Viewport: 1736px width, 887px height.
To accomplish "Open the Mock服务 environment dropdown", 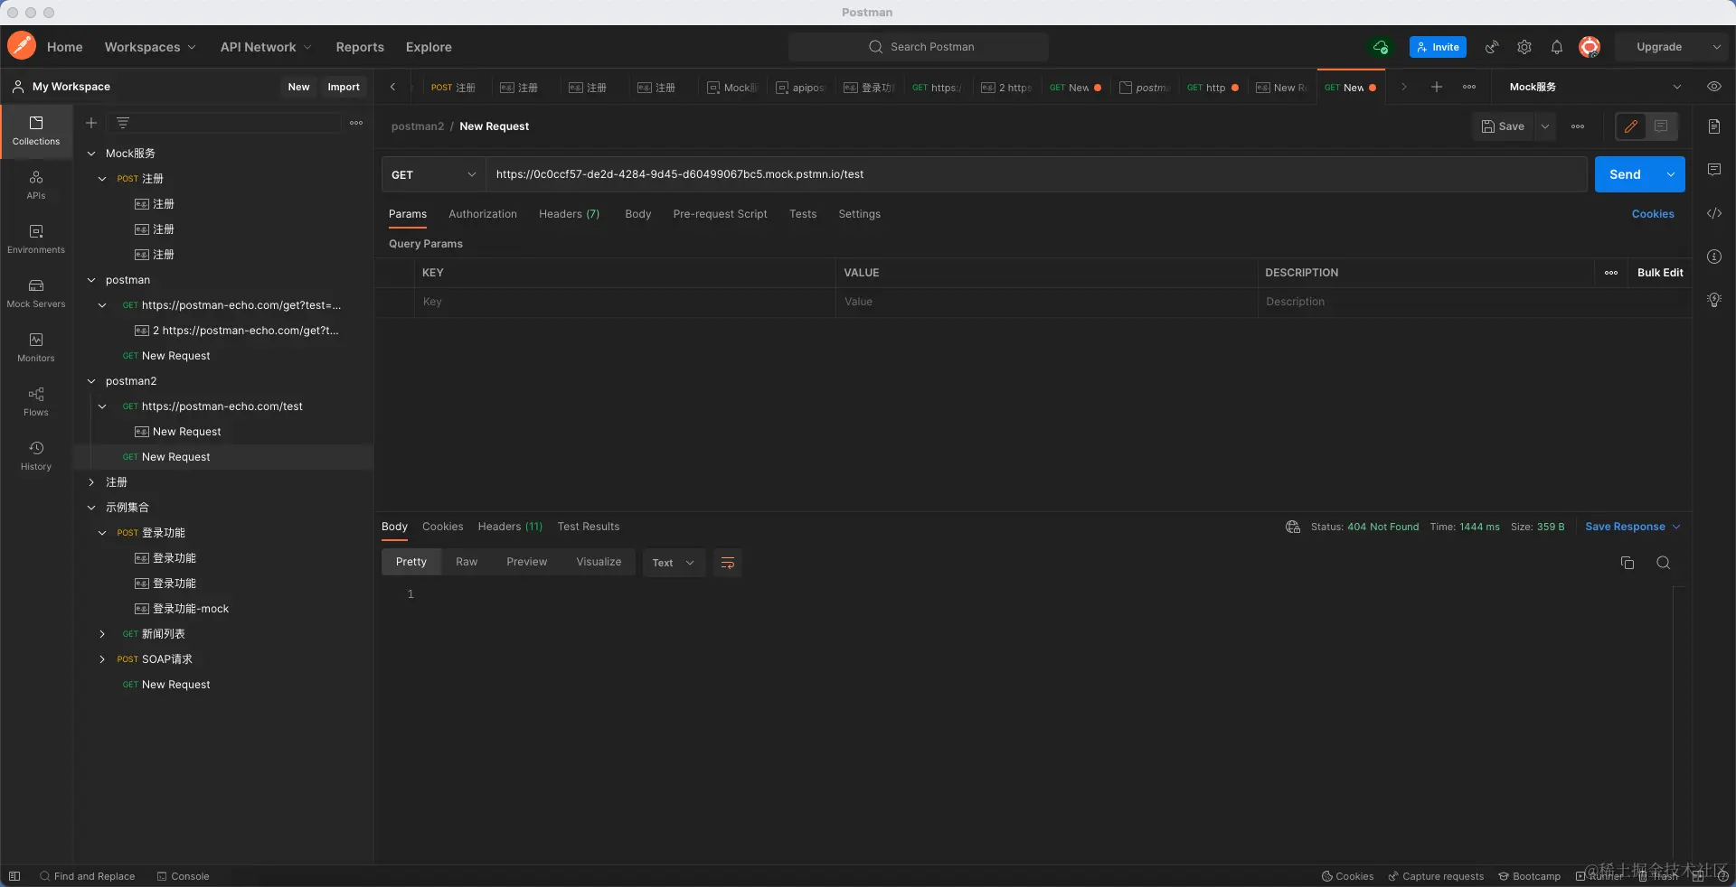I will point(1595,87).
